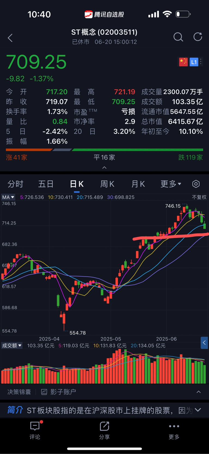This screenshot has width=209, height=454.
Task: Tap the L1 quote level badge
Action: pos(194,62)
